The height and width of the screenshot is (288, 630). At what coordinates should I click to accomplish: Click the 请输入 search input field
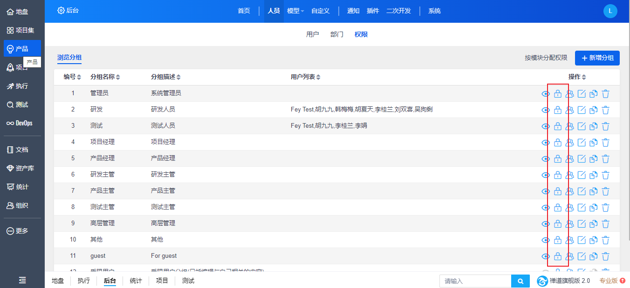(x=475, y=281)
